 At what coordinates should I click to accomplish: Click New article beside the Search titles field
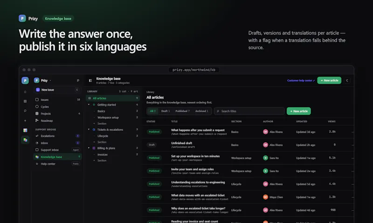[x=299, y=111]
